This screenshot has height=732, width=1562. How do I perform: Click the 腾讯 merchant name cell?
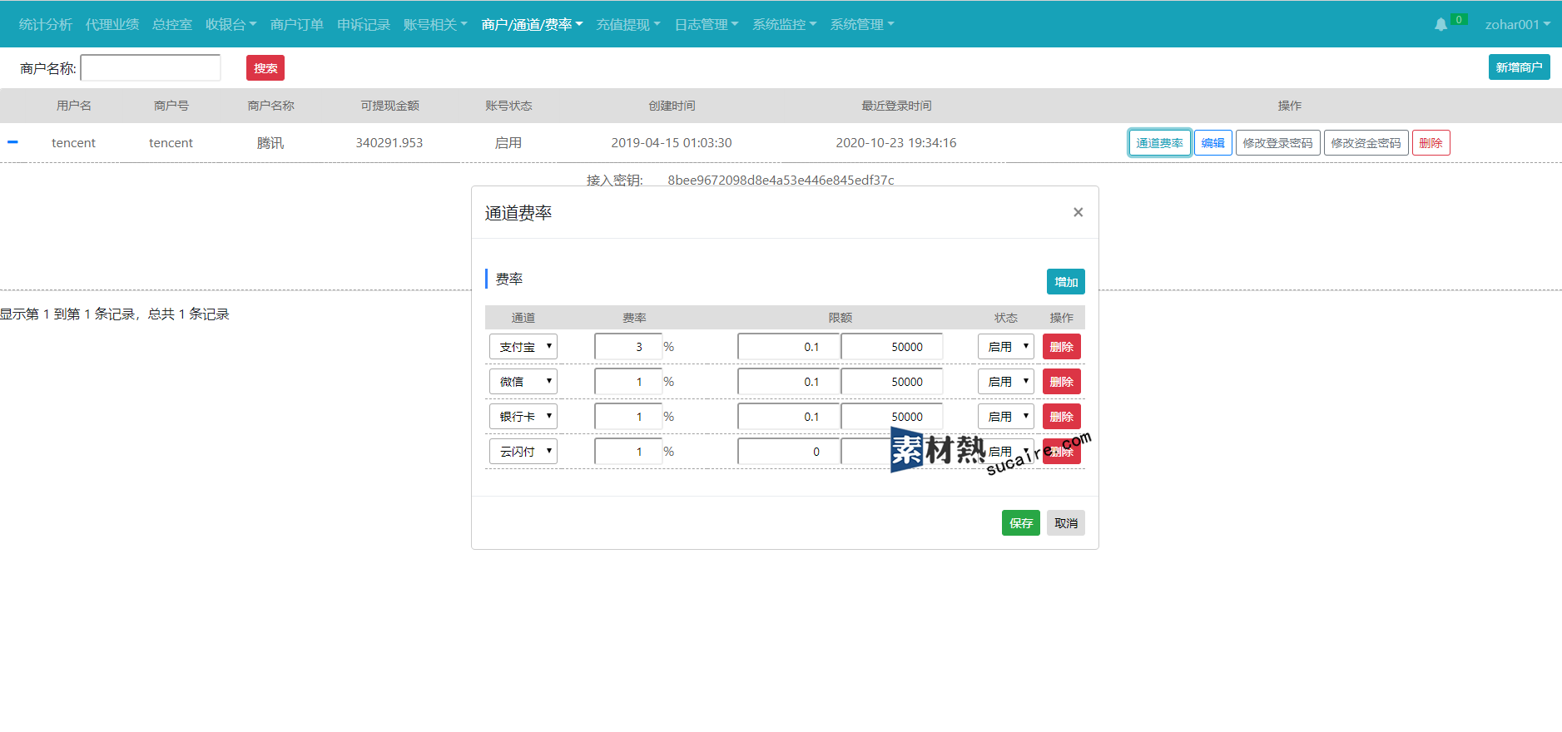point(270,143)
